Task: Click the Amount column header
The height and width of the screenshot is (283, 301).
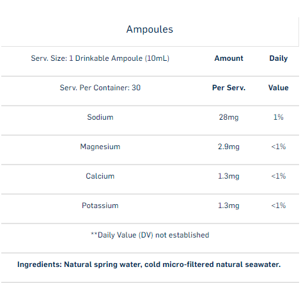Action: [x=229, y=58]
